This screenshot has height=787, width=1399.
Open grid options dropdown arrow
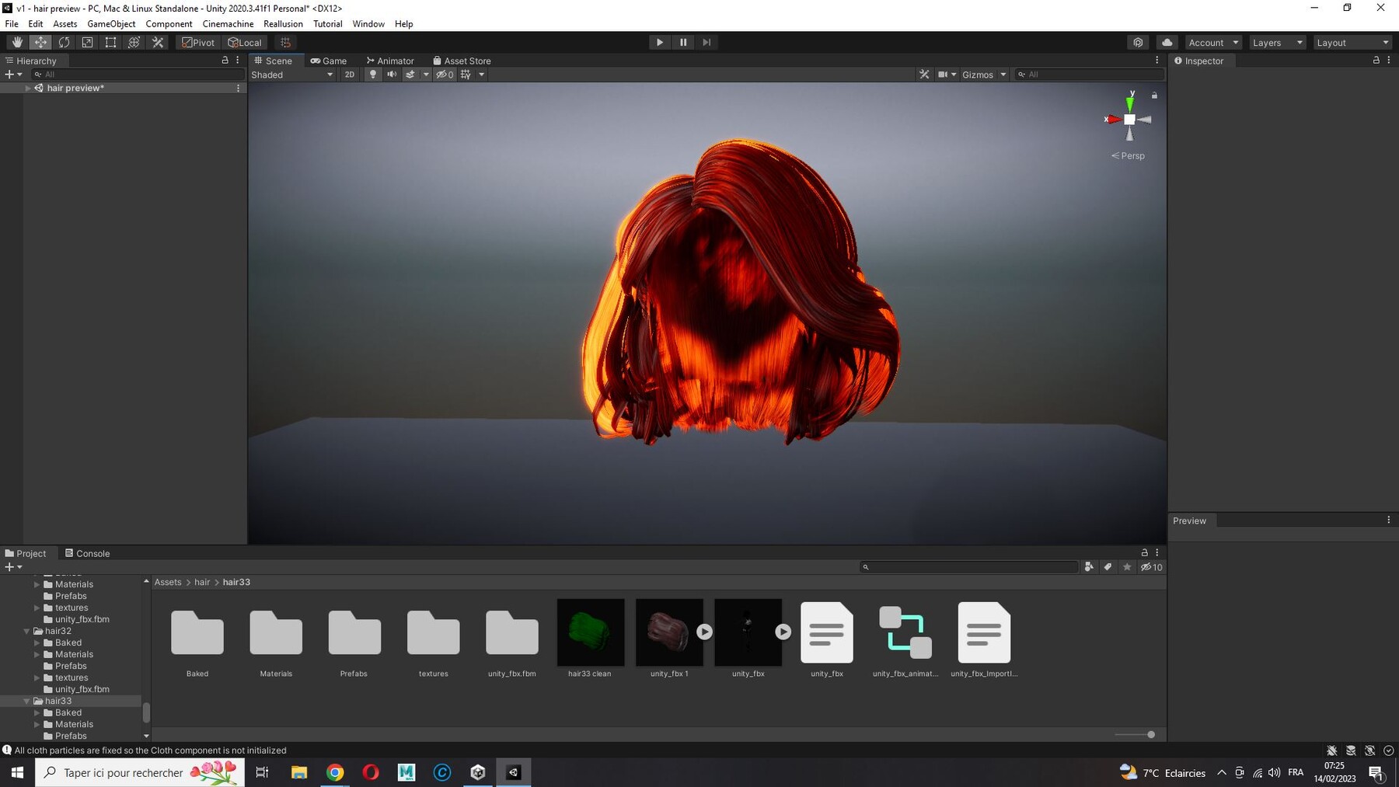click(x=482, y=75)
